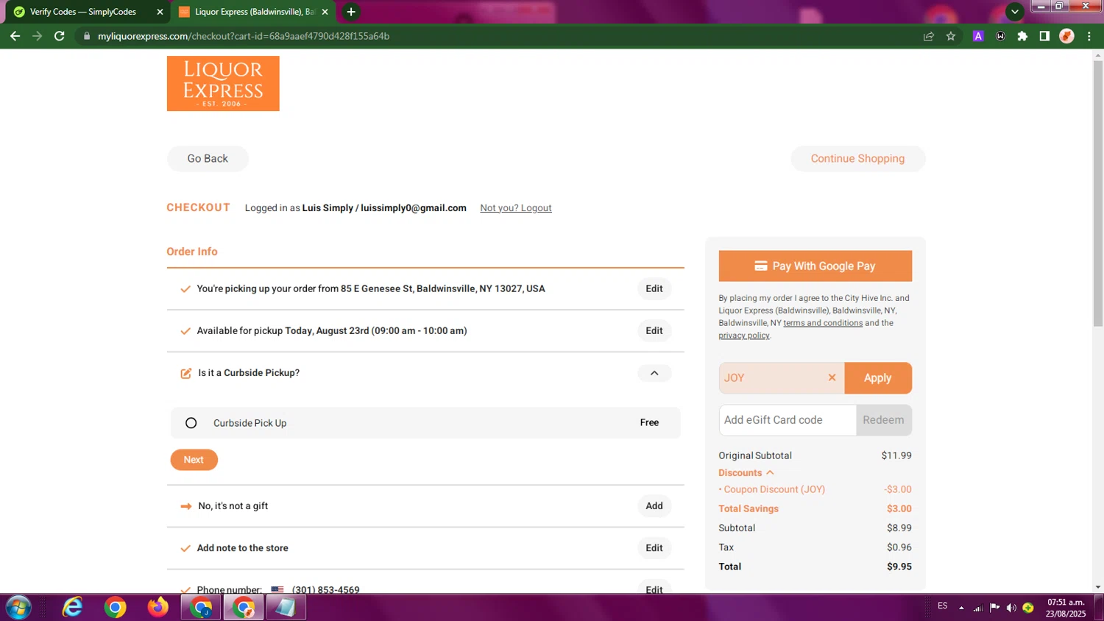The height and width of the screenshot is (621, 1104).
Task: Click the Add eGift Card code field
Action: point(788,420)
